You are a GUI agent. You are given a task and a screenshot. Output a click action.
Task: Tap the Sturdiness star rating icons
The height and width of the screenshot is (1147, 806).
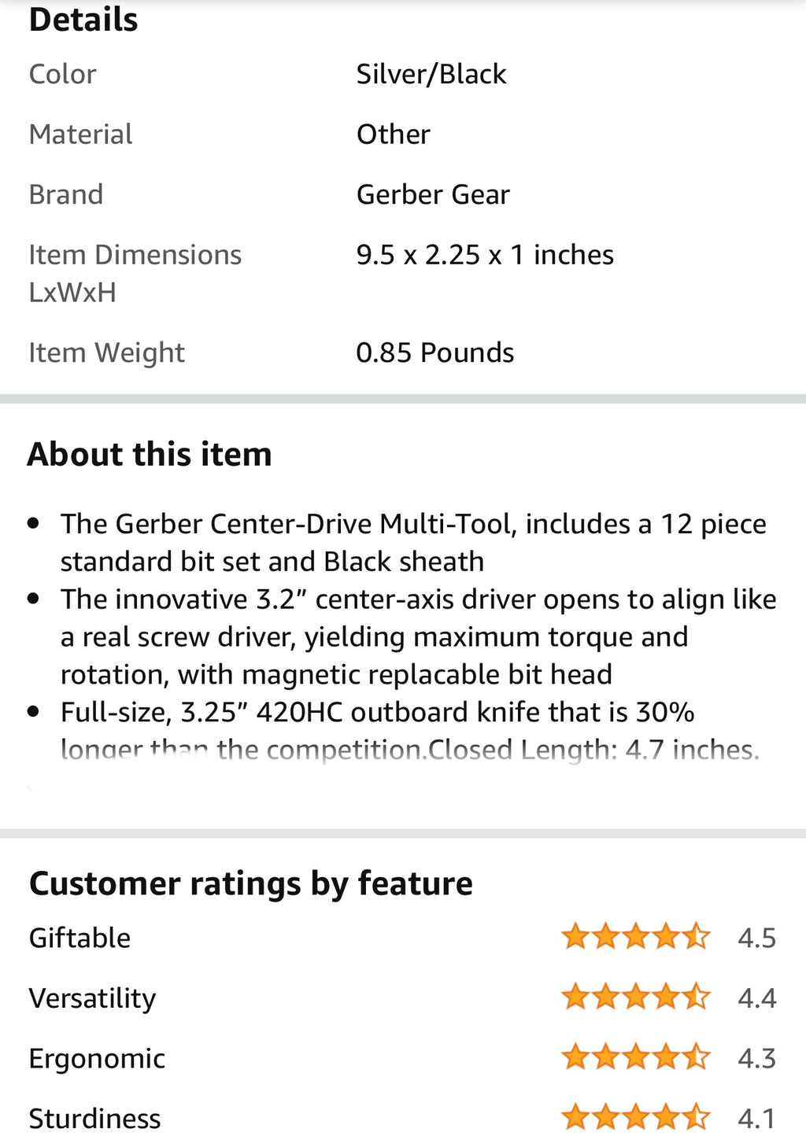[635, 1117]
